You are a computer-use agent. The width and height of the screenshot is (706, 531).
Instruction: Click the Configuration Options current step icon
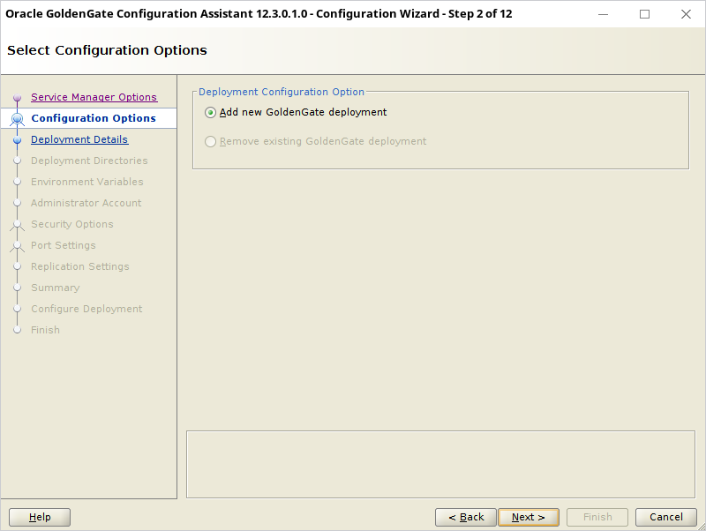17,118
